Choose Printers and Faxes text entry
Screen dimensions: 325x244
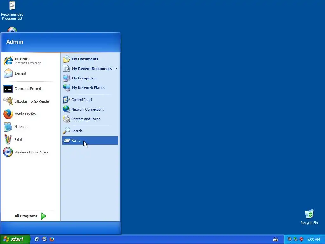[x=86, y=119]
